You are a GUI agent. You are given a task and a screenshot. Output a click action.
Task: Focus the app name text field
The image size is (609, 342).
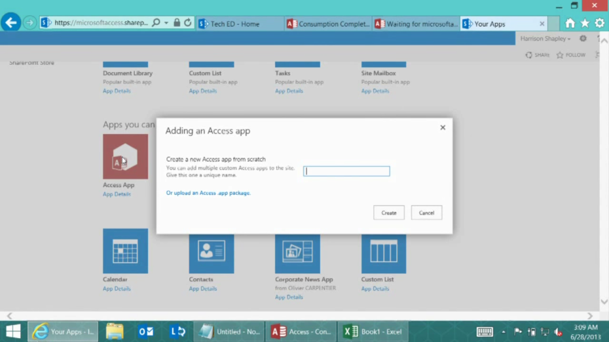[346, 171]
